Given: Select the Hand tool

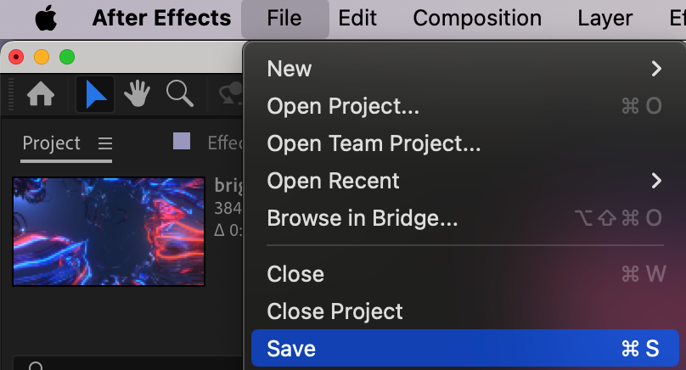Looking at the screenshot, I should click(137, 94).
